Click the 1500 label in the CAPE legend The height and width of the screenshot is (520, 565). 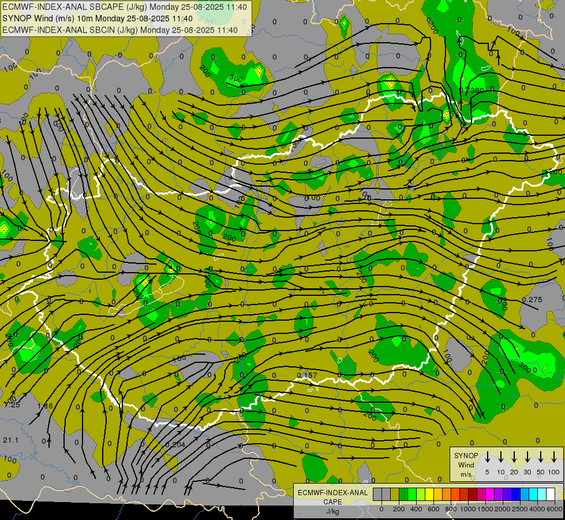486,509
